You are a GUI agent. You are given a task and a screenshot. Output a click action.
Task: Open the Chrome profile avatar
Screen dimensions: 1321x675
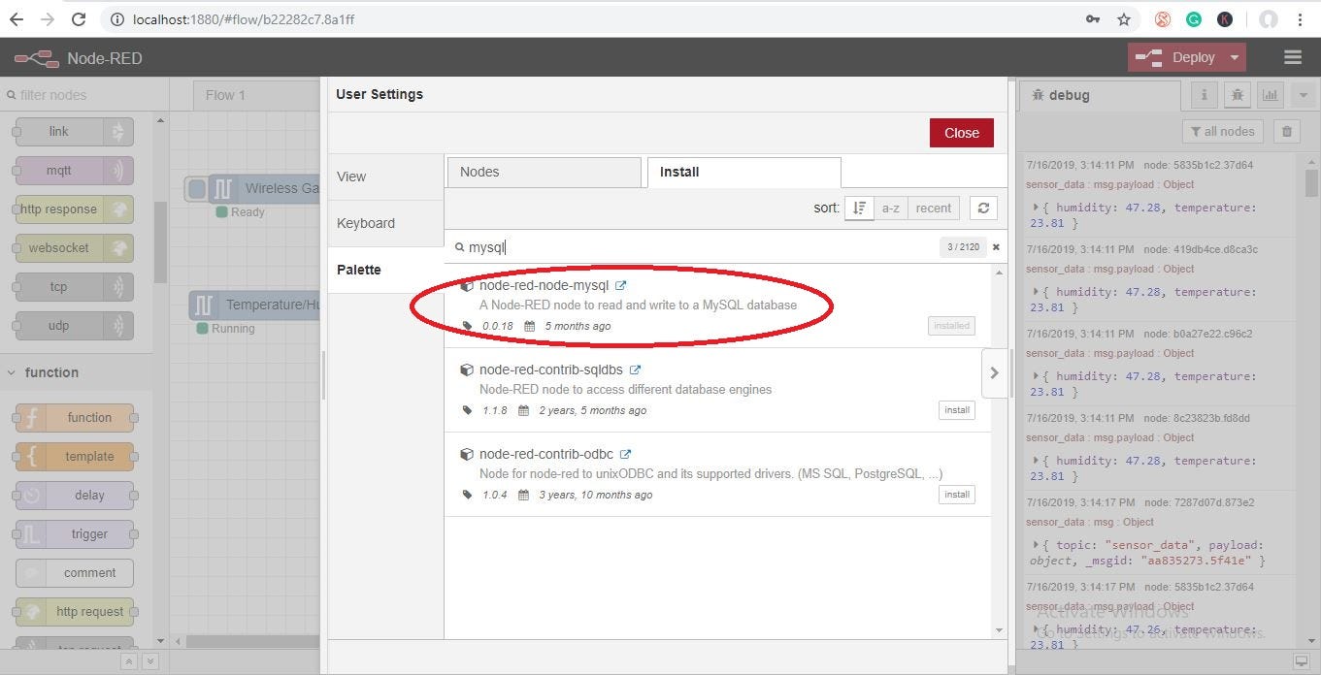coord(1268,19)
